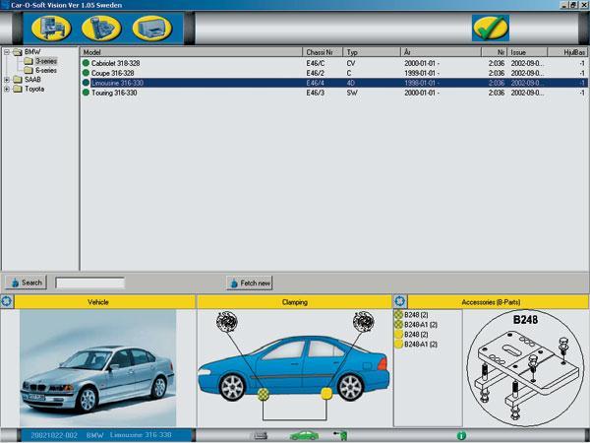Click chassis number E46/C cell
590x443 pixels.
tap(316, 63)
